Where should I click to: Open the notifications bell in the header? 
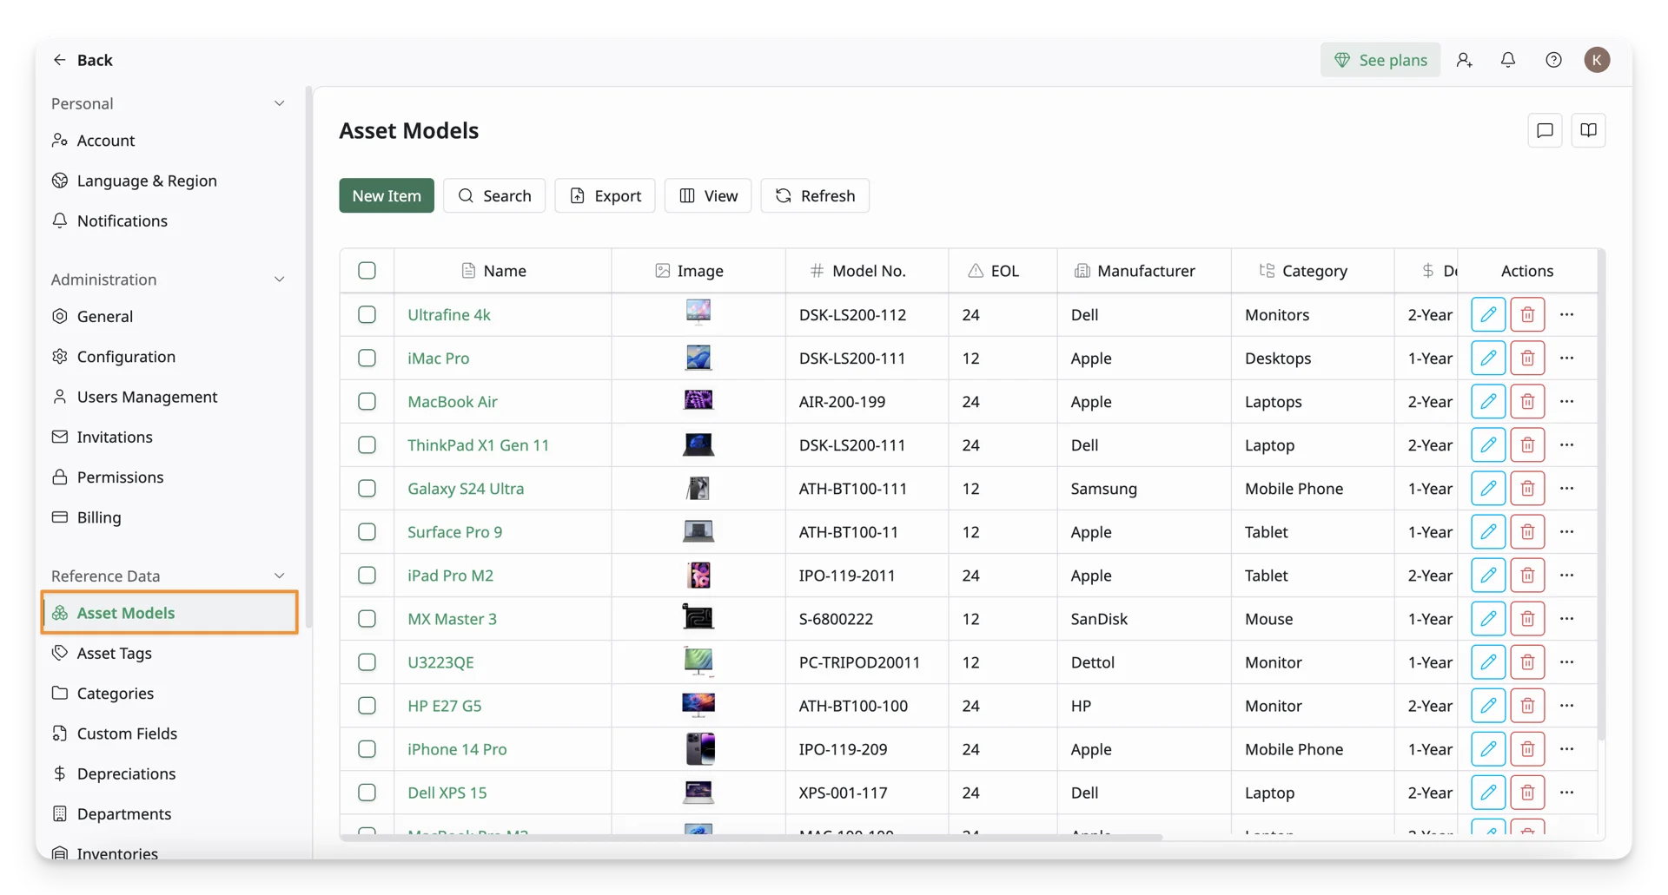click(x=1508, y=59)
